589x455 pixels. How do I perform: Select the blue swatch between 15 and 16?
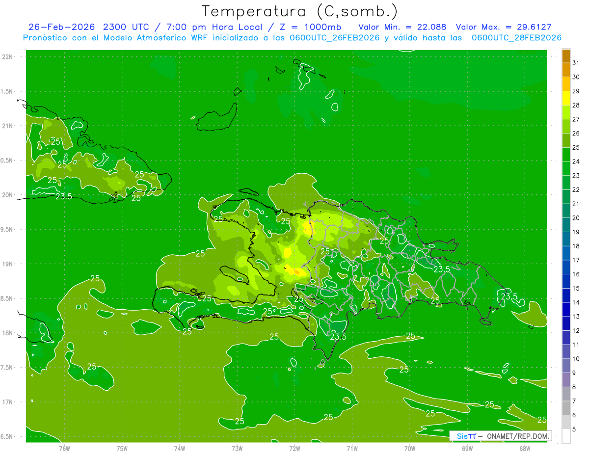pyautogui.click(x=566, y=281)
